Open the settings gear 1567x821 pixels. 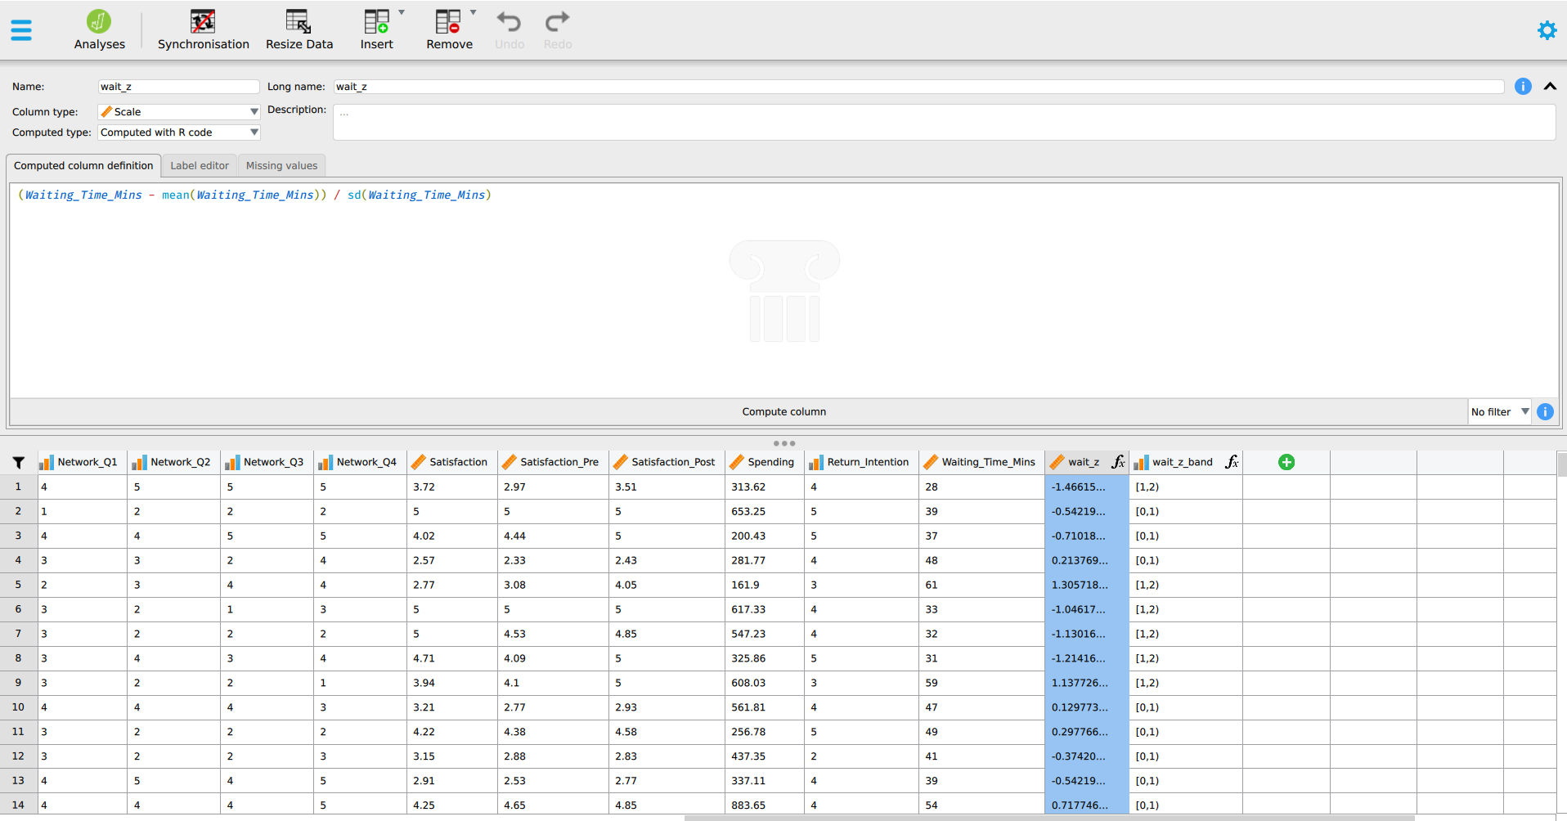pyautogui.click(x=1547, y=30)
